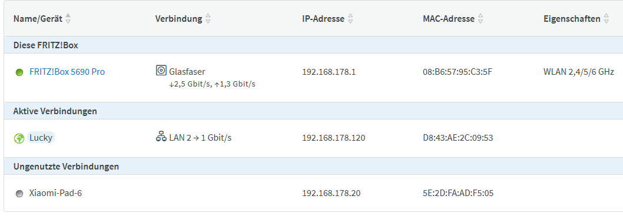623x219 pixels.
Task: Select the Ungenutzte Verbindungen section header
Action: pos(66,167)
